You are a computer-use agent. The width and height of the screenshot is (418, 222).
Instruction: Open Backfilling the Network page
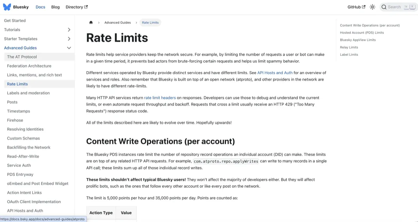pos(29,147)
